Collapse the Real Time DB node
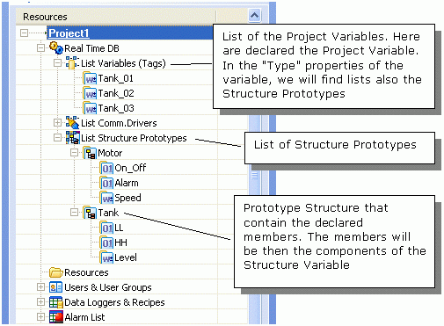This screenshot has width=444, height=326. pyautogui.click(x=41, y=47)
